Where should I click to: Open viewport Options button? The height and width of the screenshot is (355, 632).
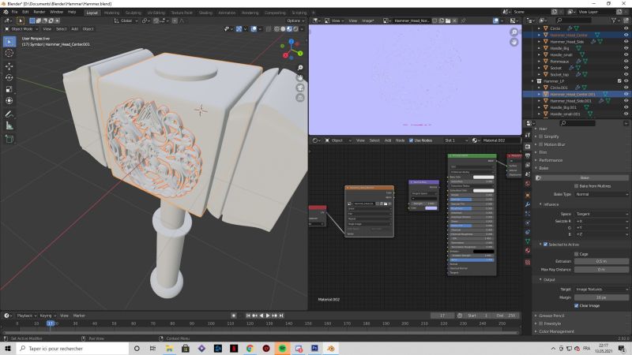click(x=295, y=21)
